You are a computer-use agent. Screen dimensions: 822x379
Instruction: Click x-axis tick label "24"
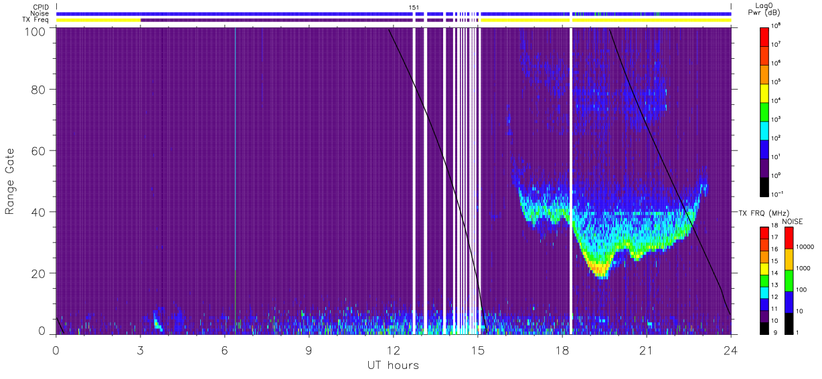coord(730,350)
